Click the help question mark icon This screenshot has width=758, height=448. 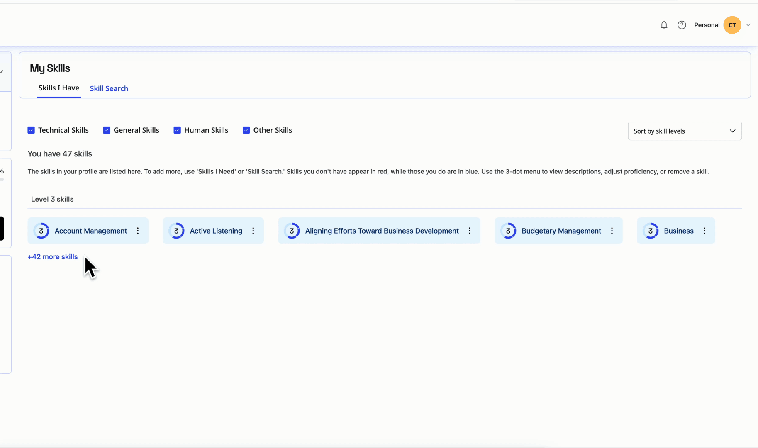click(682, 25)
